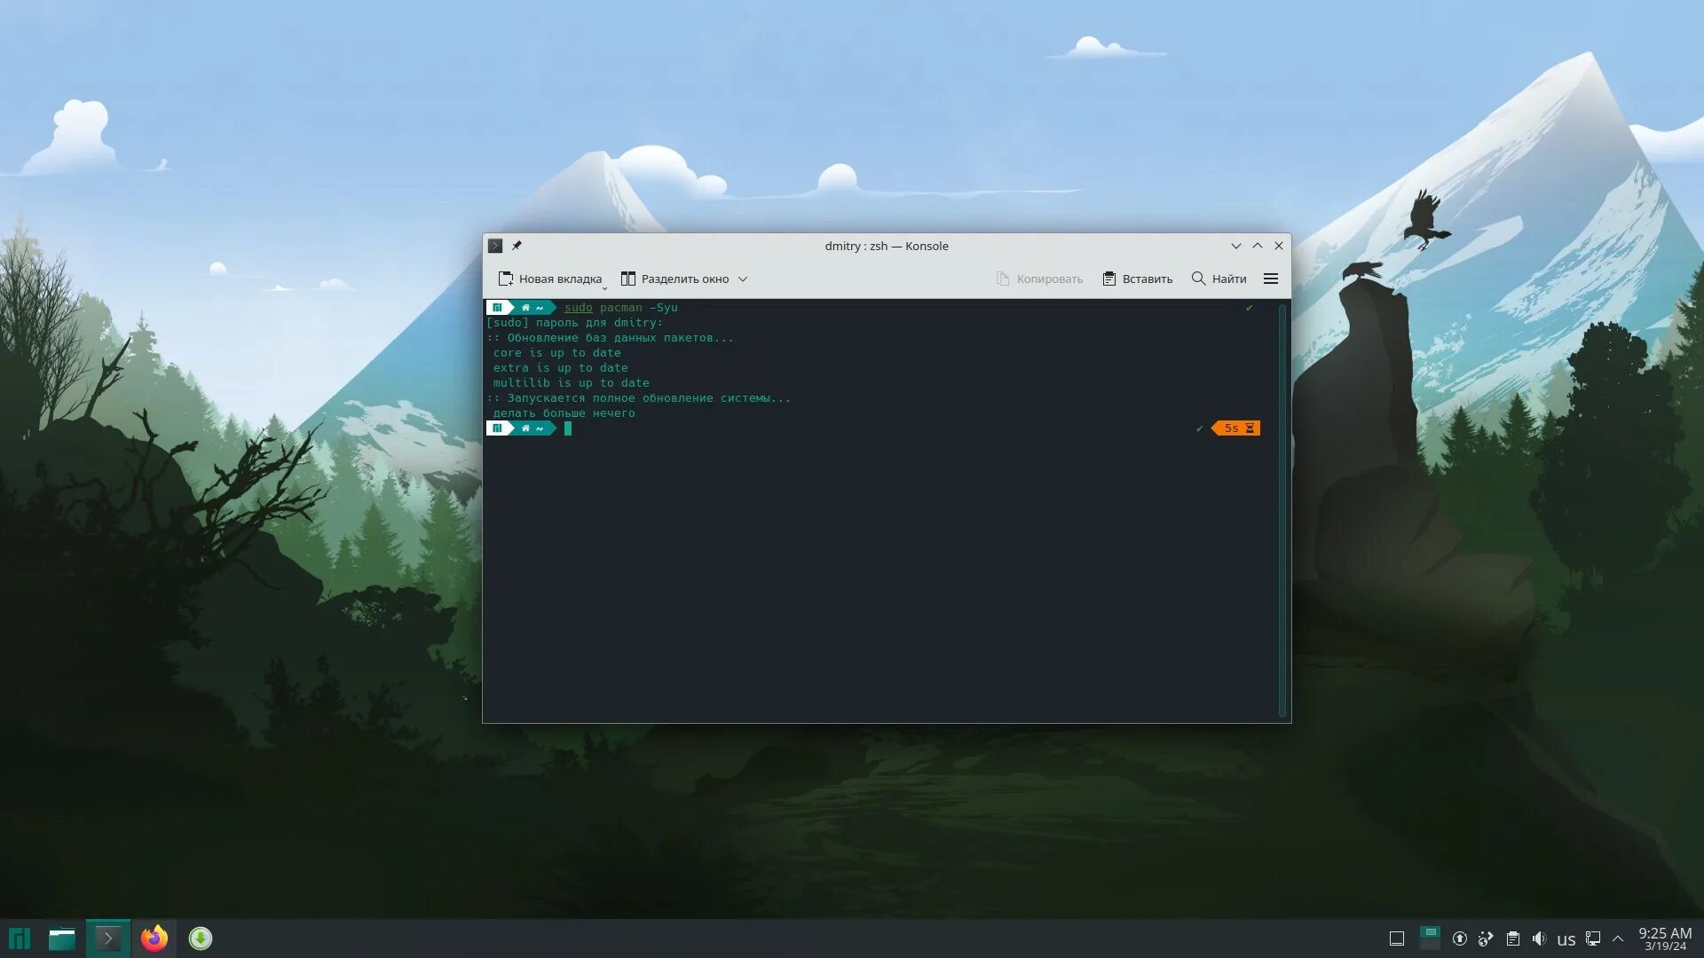Image resolution: width=1704 pixels, height=958 pixels.
Task: Click the Copy toolbar button
Action: (1039, 279)
